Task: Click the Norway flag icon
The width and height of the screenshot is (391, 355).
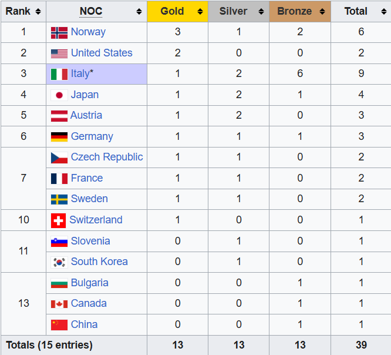Action: coord(59,32)
